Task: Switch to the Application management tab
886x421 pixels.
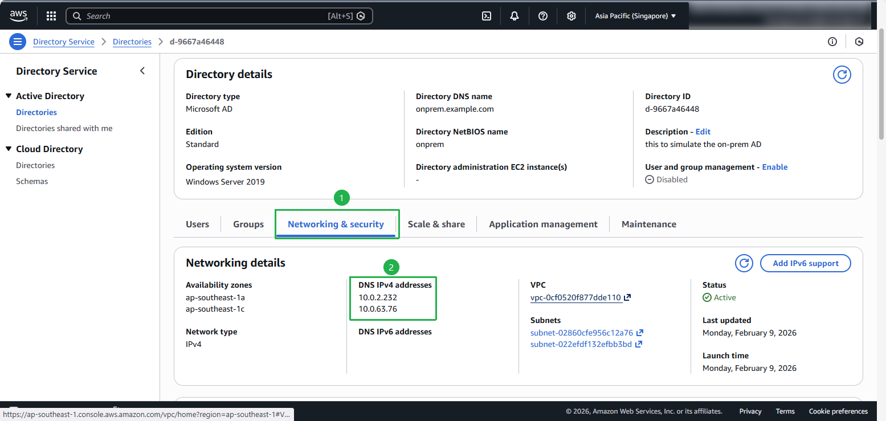Action: click(543, 224)
